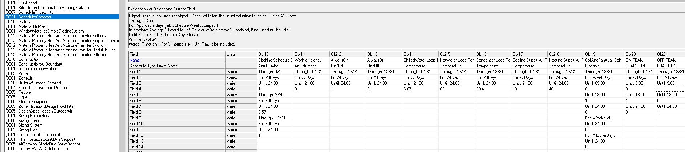Select the RunPeriod class in the list
Screen dimensions: 685x152
[x=28, y=3]
